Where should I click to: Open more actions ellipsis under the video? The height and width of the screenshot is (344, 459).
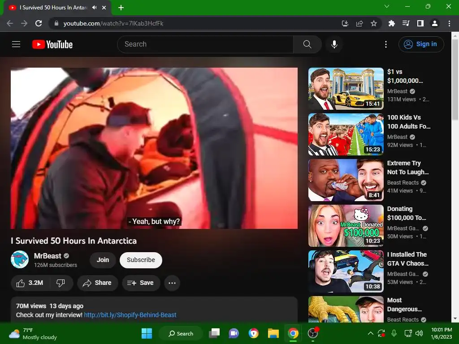click(x=172, y=283)
